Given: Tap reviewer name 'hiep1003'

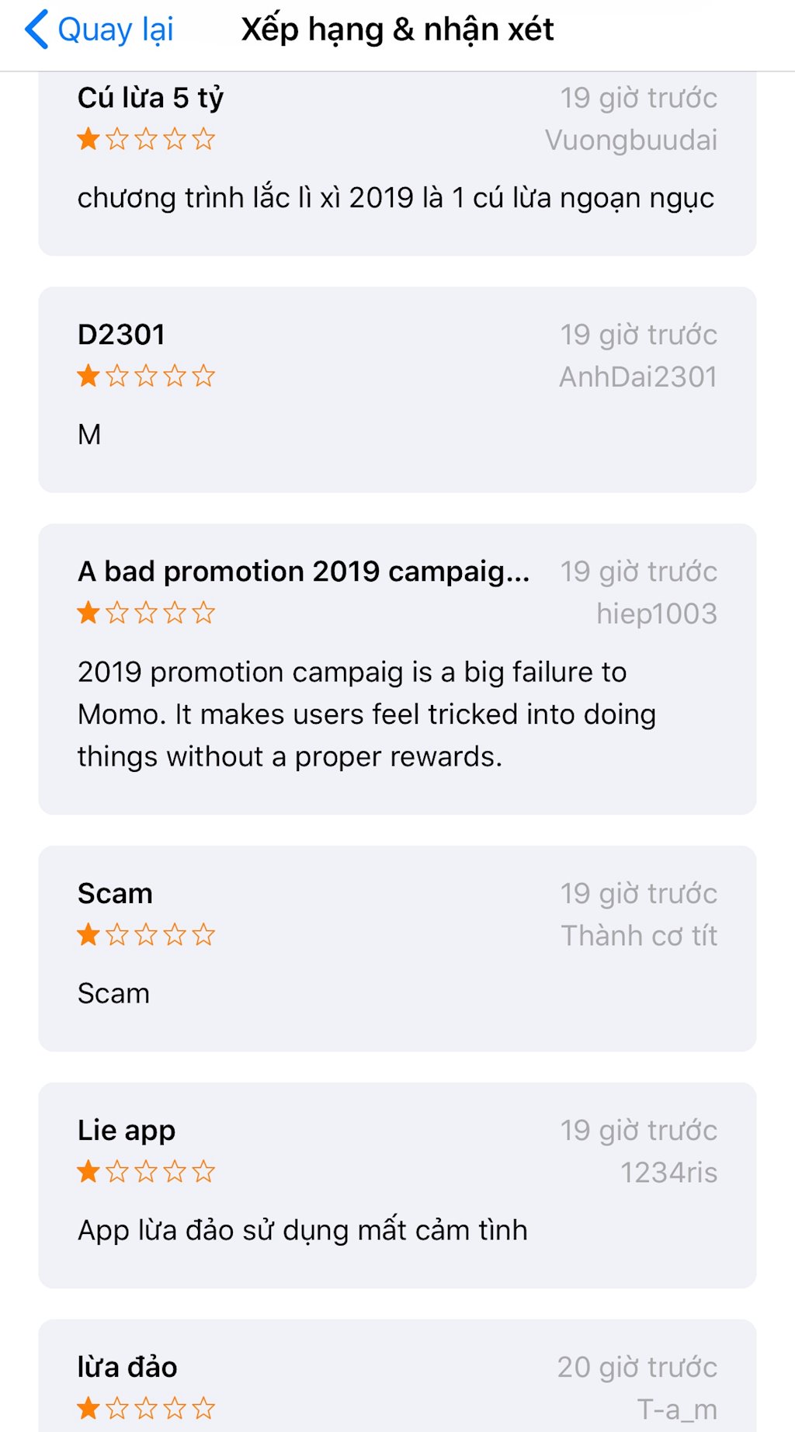Looking at the screenshot, I should pos(656,614).
